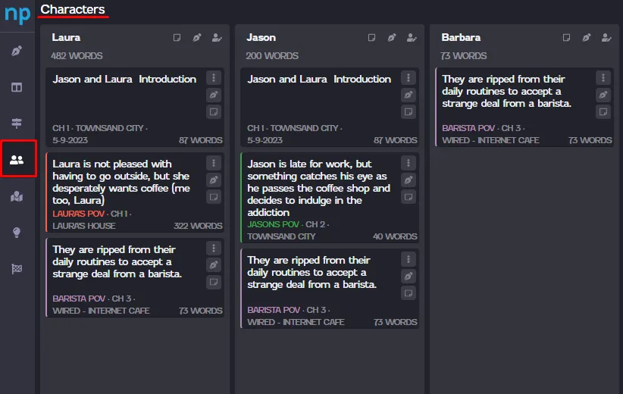Open the writing pen view in sidebar
Screen dimensions: 623x394
[x=17, y=51]
